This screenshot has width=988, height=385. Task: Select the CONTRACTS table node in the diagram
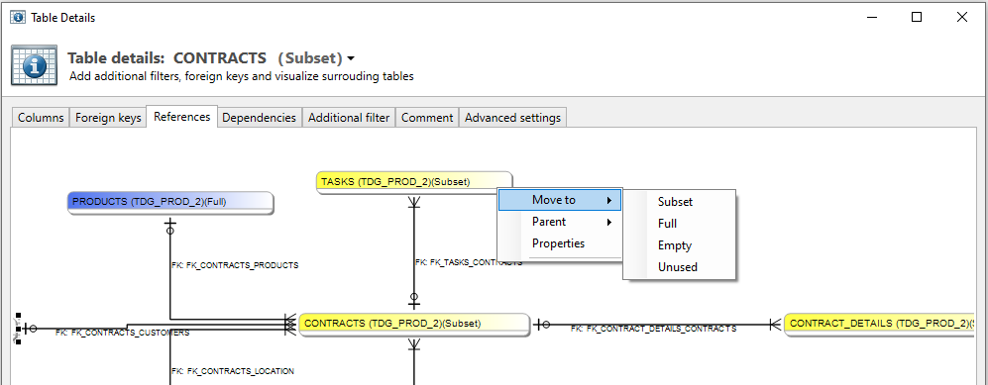tap(414, 324)
